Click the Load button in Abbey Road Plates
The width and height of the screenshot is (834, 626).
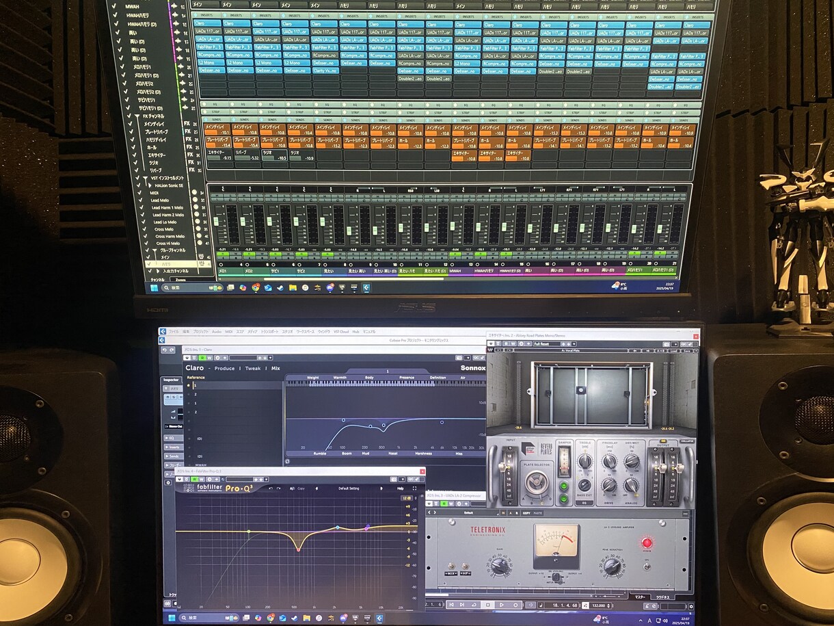[673, 350]
